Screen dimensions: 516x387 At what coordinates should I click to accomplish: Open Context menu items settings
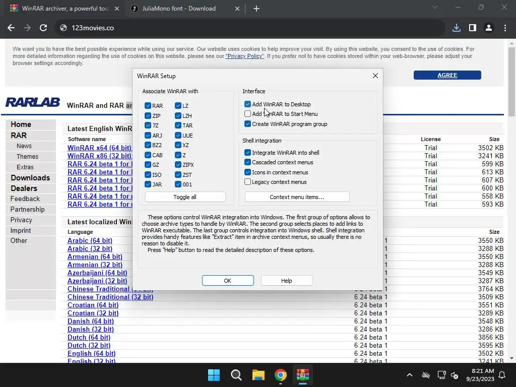point(297,197)
